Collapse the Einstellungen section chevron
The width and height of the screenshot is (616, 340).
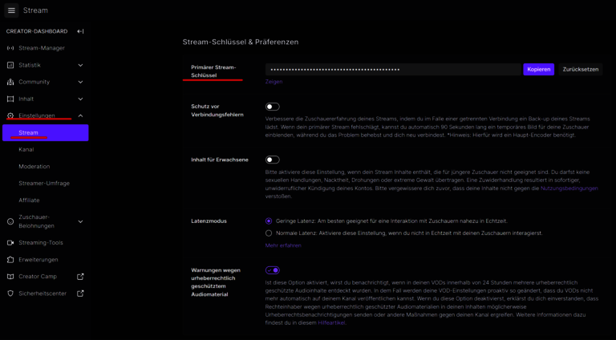80,115
